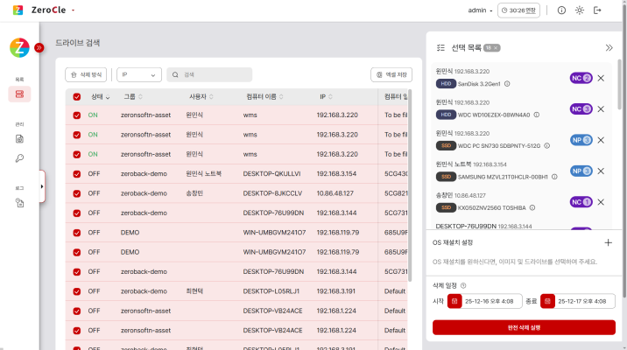Screen dimensions: 627x350
Task: Click the drive search input field
Action: coord(209,74)
